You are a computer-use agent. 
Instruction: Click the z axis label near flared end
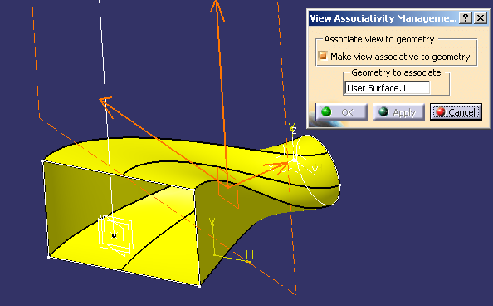(293, 127)
